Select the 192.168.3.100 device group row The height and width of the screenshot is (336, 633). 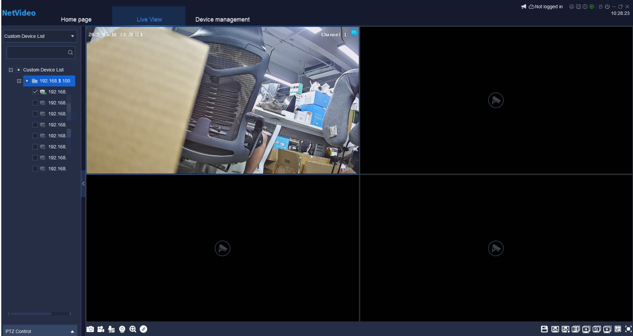coord(49,81)
